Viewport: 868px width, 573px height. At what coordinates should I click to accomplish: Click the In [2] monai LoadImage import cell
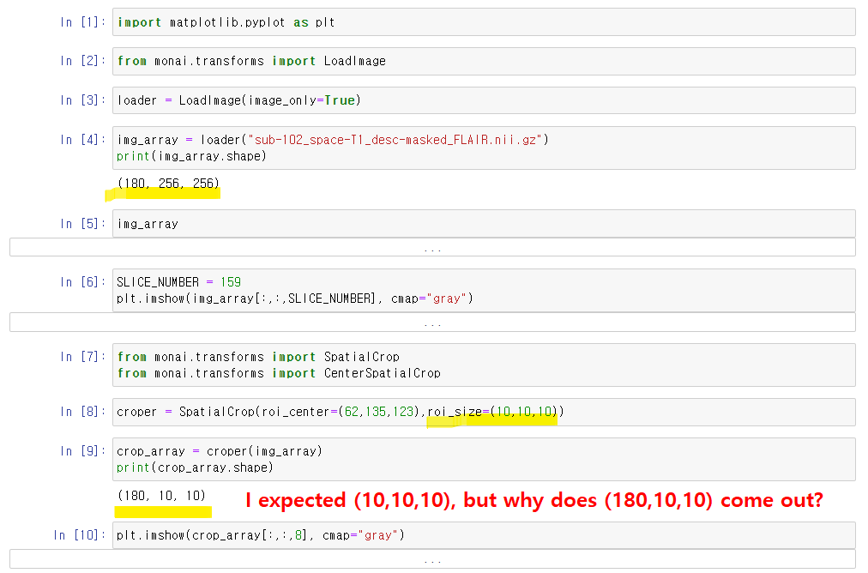(x=484, y=61)
